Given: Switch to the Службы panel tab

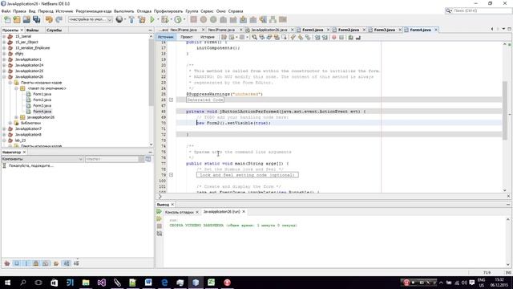Looking at the screenshot, I should (x=54, y=31).
